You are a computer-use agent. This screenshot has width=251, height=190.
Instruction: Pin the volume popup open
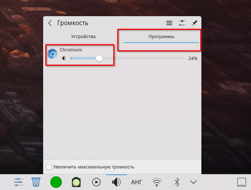point(194,23)
